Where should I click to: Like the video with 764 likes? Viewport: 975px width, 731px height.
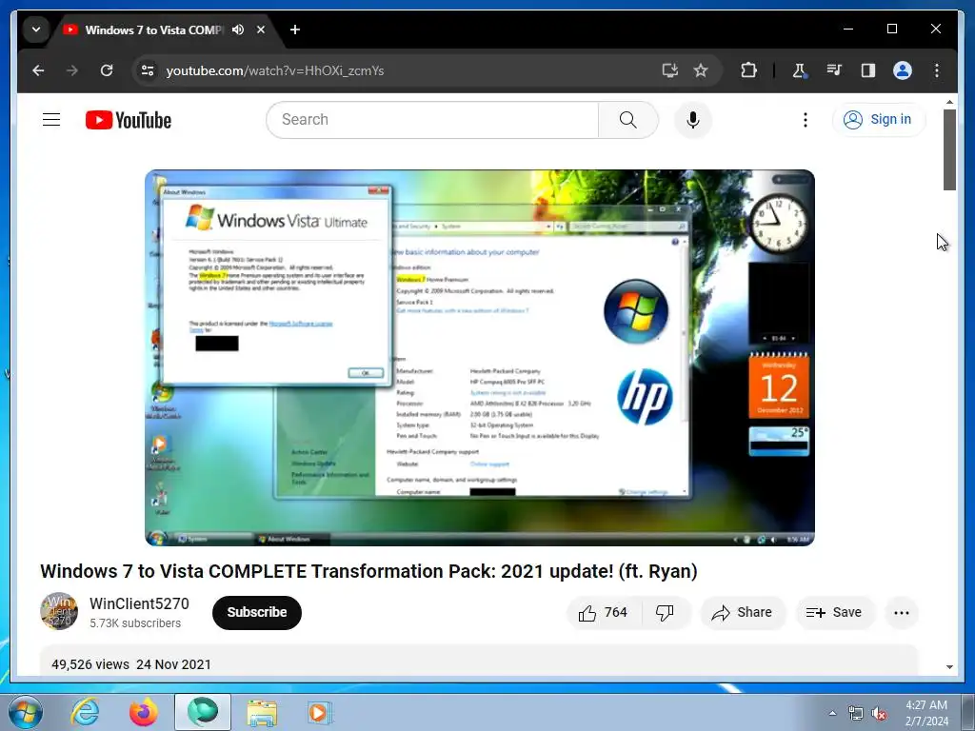[604, 613]
